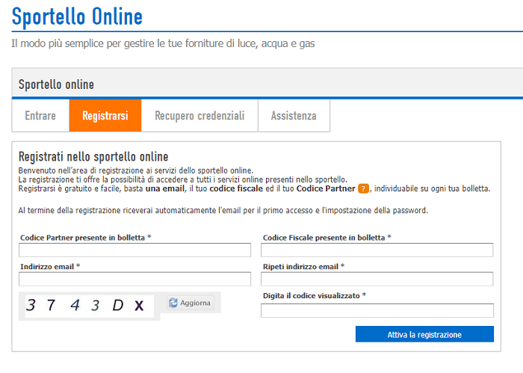Image resolution: width=523 pixels, height=373 pixels.
Task: Click the Sportello Online page title
Action: pos(77,16)
